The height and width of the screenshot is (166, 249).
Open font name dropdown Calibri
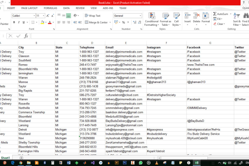(34, 16)
